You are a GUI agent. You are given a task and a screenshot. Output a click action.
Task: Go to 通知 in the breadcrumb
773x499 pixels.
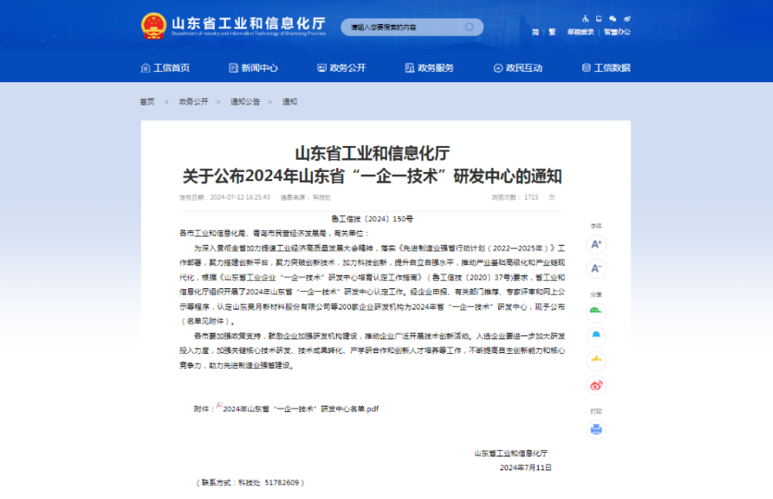(290, 102)
